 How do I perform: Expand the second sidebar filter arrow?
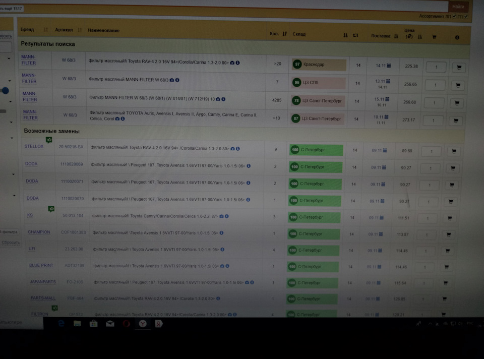[10, 81]
